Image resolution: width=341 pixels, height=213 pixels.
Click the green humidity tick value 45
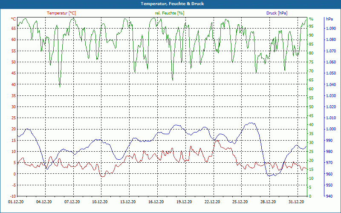[x=312, y=116]
